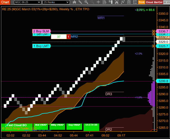Open the data box icon

(105, 2)
